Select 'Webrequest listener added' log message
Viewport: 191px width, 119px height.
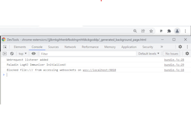pyautogui.click(x=27, y=60)
